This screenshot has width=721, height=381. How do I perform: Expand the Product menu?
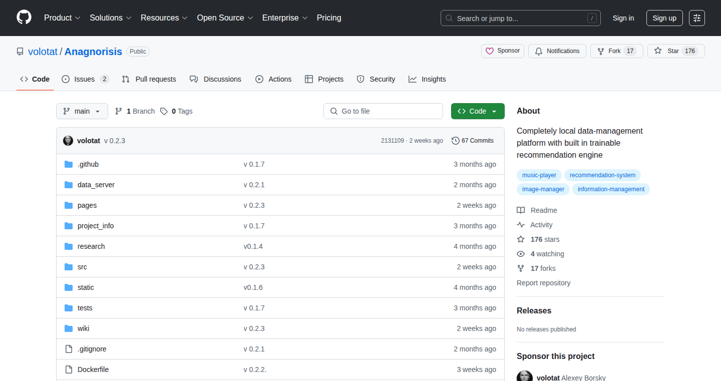click(62, 18)
